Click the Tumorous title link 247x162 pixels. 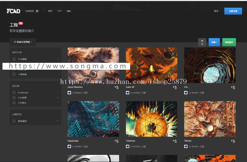[130, 141]
